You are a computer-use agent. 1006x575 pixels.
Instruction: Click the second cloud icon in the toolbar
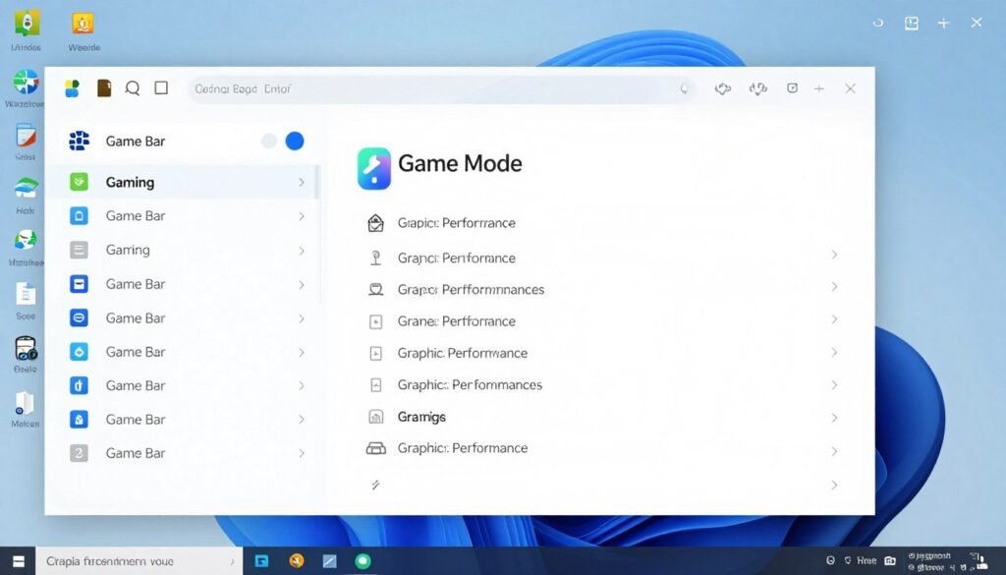point(758,88)
